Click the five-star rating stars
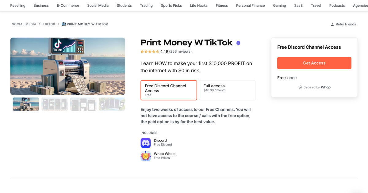 [x=150, y=51]
